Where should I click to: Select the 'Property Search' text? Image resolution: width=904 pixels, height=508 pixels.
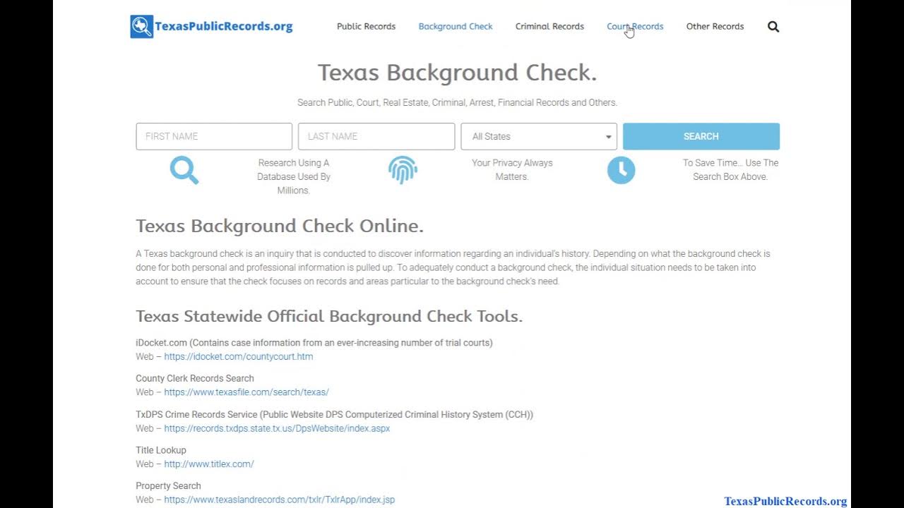point(168,485)
